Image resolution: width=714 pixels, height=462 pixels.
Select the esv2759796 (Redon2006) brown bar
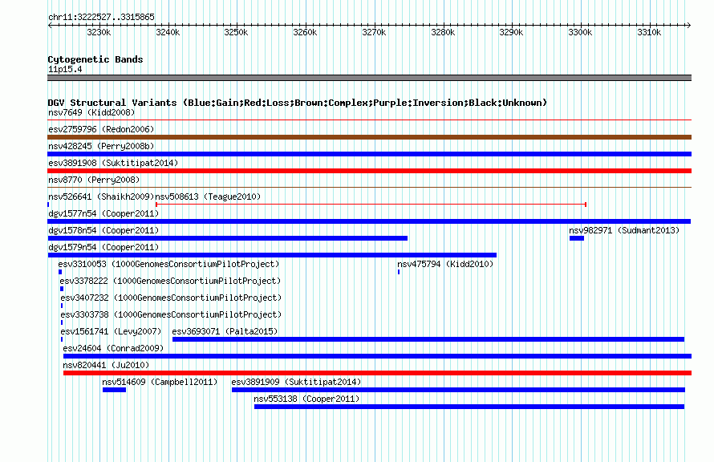coord(369,137)
